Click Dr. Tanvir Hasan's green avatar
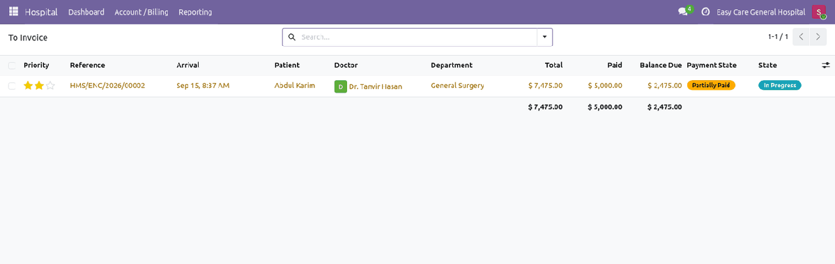The height and width of the screenshot is (264, 835). click(340, 86)
